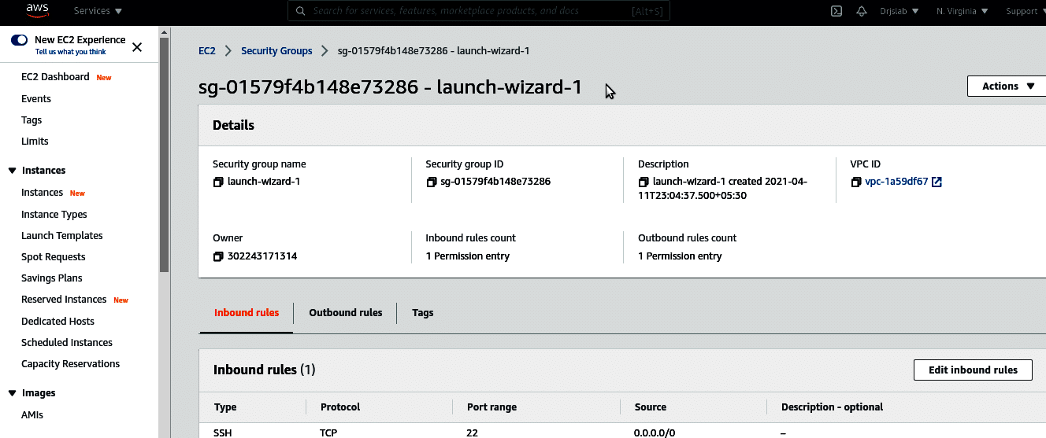Open Tags page in sidebar
This screenshot has height=438, width=1046.
click(32, 120)
